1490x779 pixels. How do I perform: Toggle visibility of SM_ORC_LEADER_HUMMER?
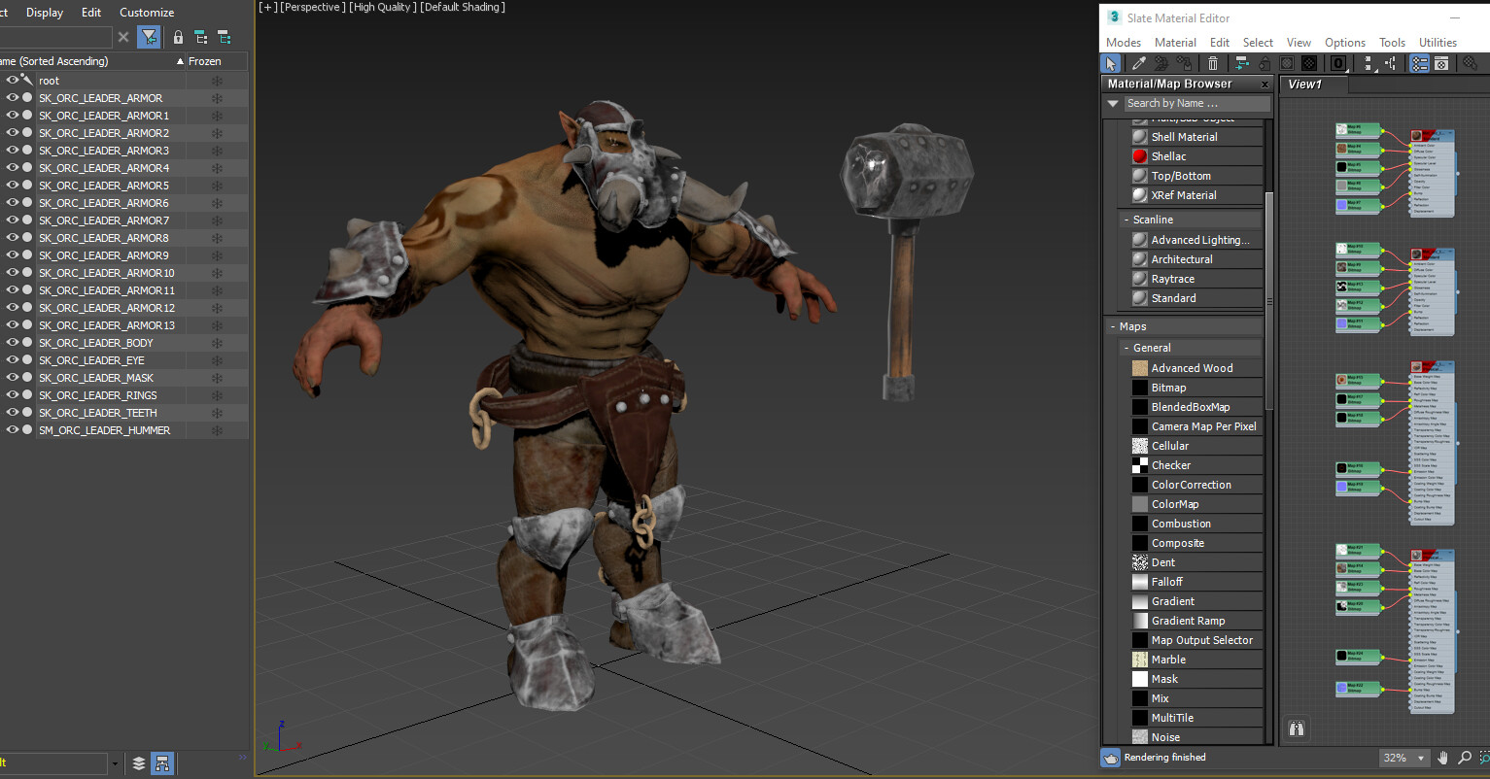tap(13, 429)
